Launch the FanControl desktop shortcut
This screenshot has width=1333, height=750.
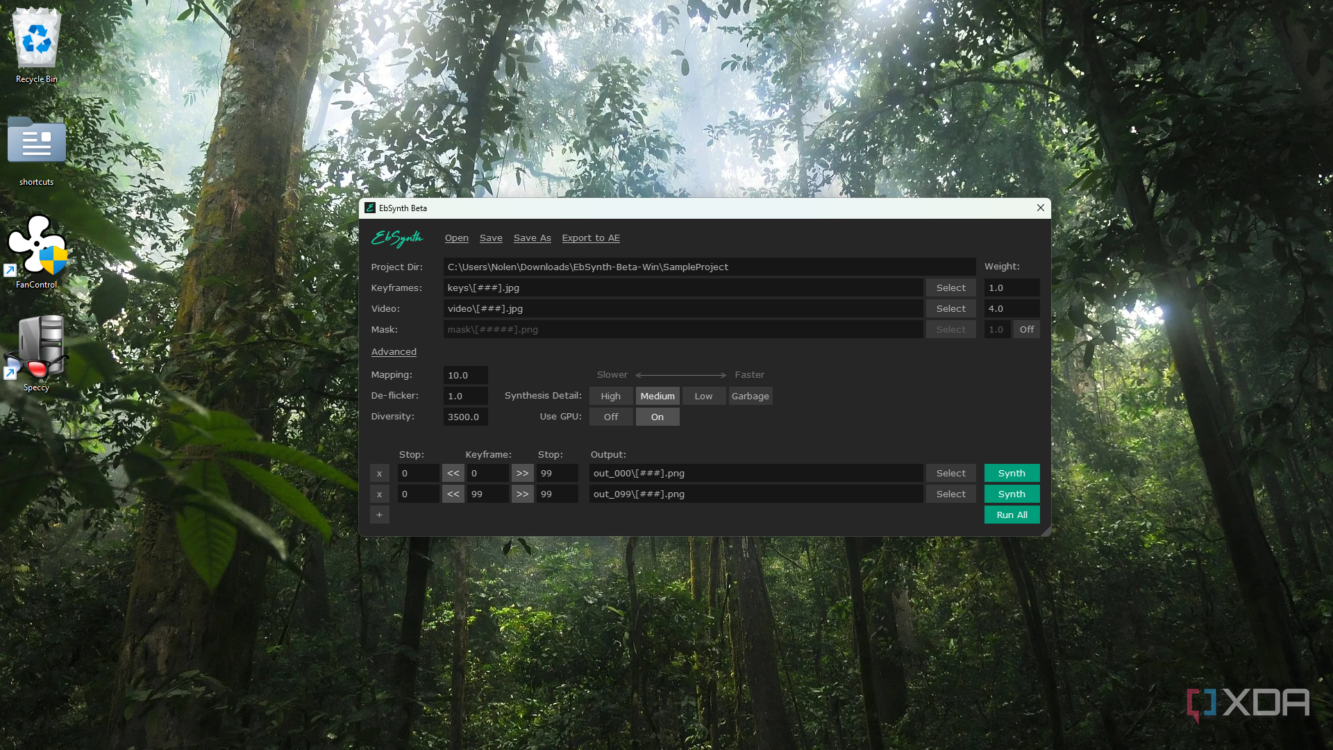(37, 251)
